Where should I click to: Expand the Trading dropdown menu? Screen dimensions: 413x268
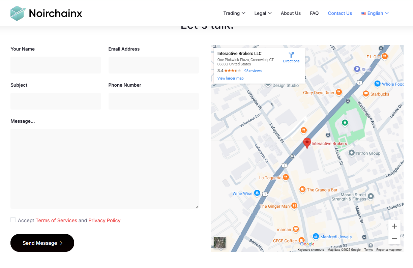pyautogui.click(x=234, y=13)
